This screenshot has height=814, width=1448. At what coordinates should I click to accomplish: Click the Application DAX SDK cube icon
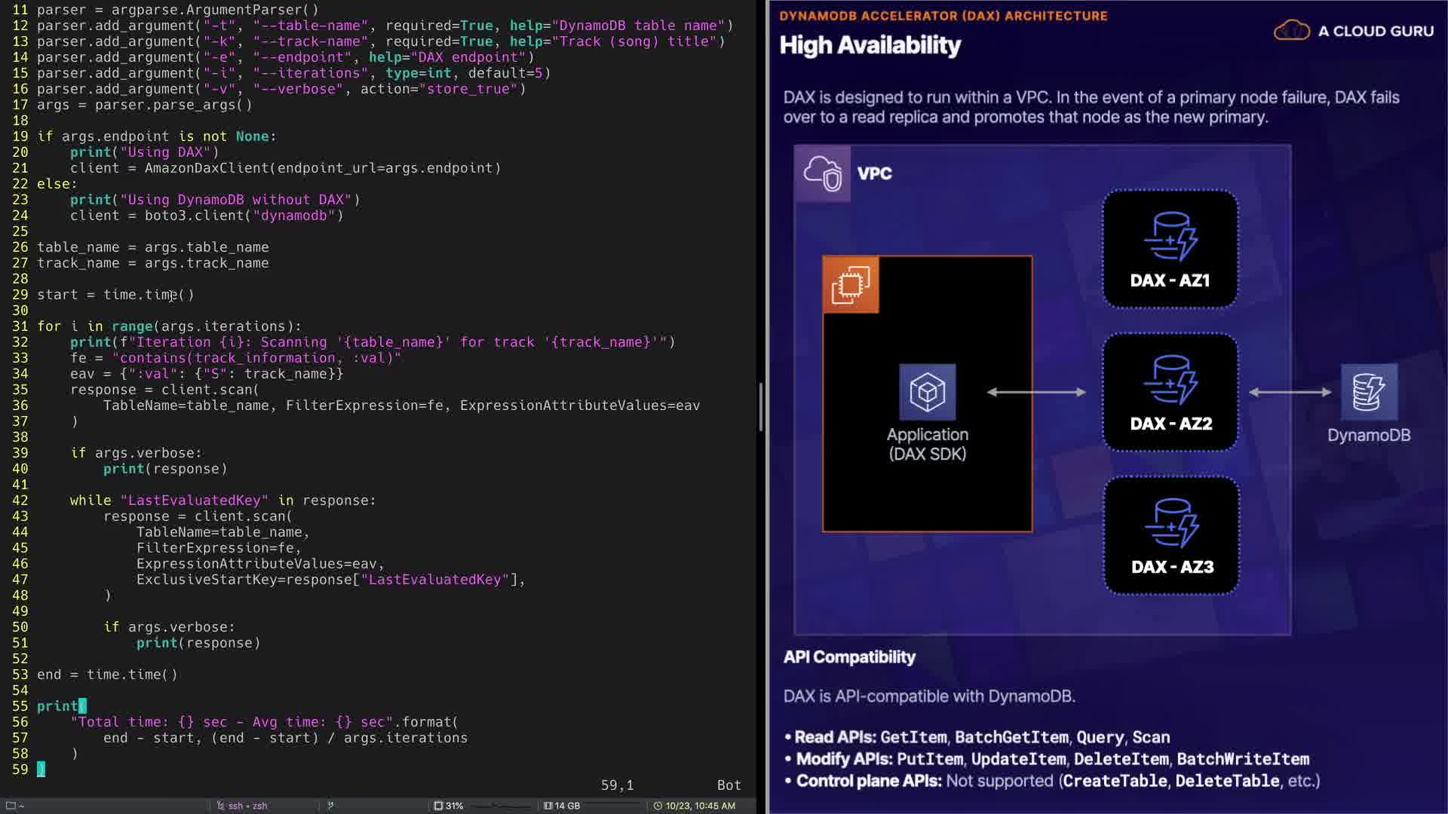tap(927, 392)
